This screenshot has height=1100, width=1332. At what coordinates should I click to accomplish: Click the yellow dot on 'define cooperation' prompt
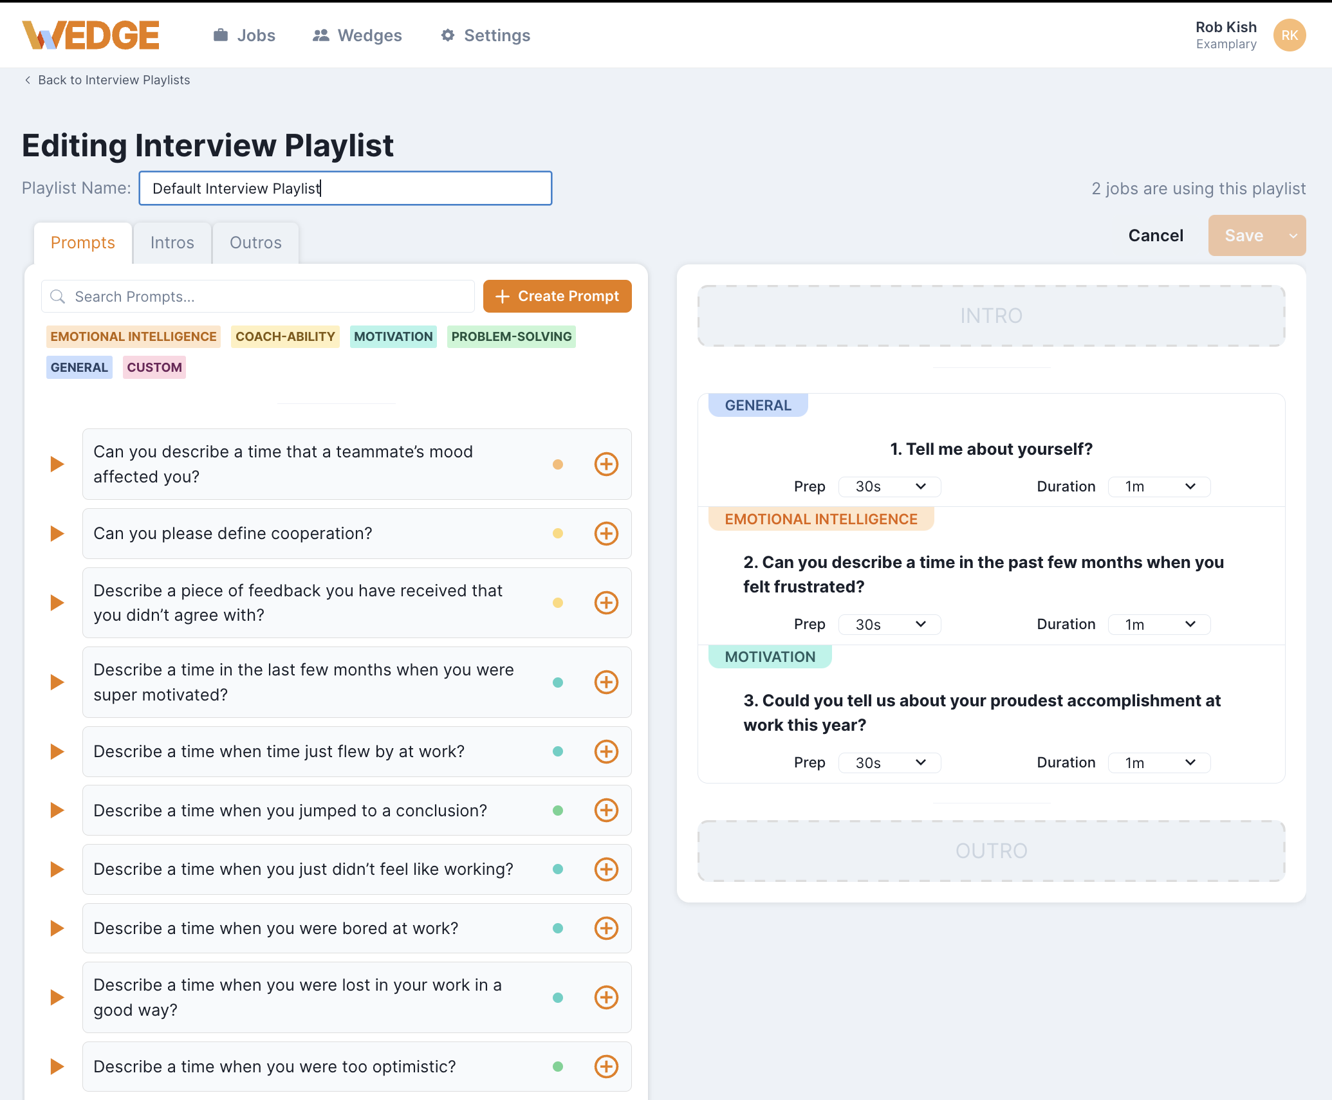coord(558,533)
